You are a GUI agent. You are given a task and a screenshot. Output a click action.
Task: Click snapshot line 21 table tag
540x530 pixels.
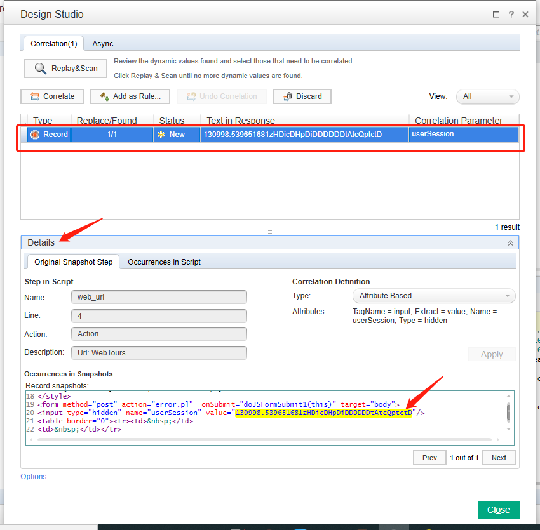point(116,421)
